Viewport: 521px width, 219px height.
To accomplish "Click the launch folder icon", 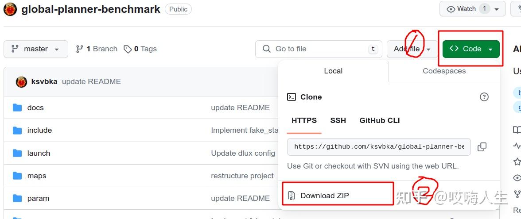I will point(17,153).
